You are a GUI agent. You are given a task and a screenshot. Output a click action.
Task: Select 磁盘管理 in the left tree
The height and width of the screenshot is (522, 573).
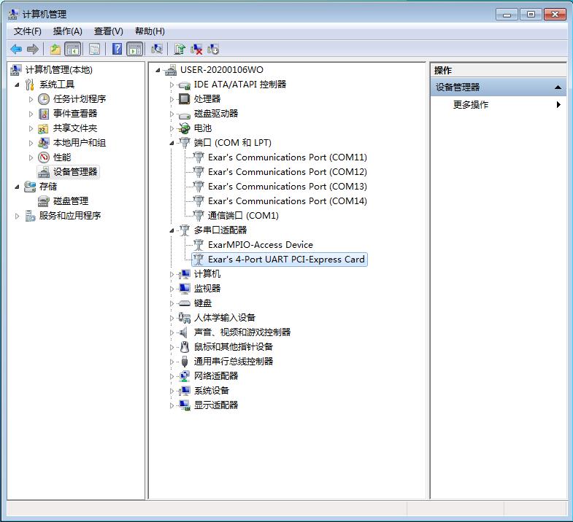pyautogui.click(x=70, y=201)
